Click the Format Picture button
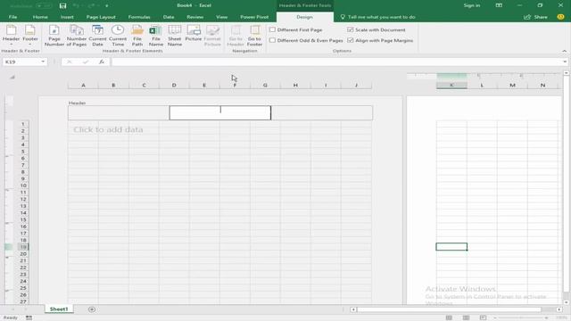 tap(212, 36)
